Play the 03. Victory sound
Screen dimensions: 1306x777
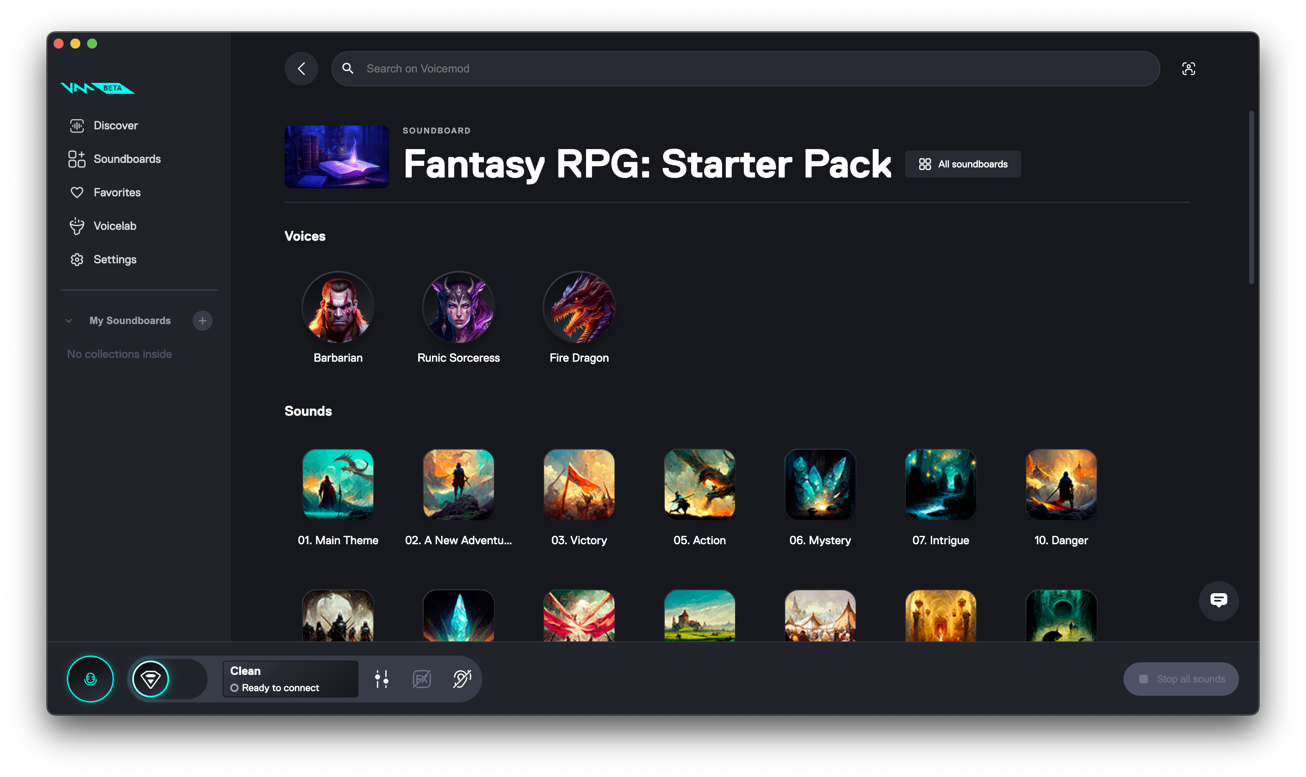(x=579, y=484)
